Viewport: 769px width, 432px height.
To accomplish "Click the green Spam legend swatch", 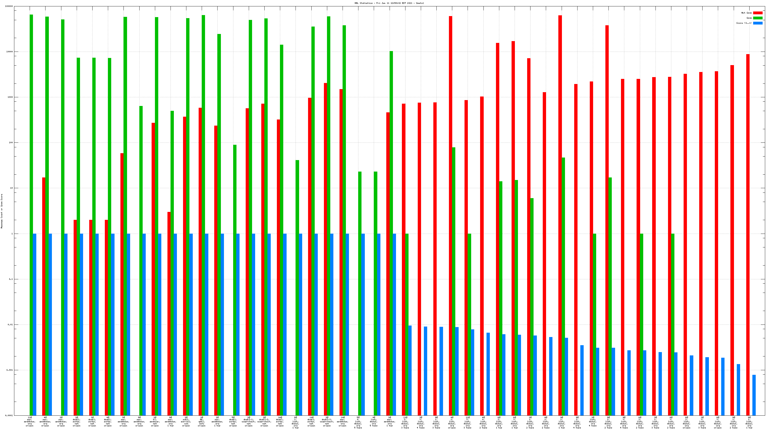I will pyautogui.click(x=758, y=18).
